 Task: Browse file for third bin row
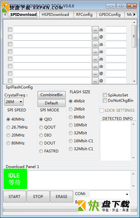pyautogui.click(x=95, y=44)
